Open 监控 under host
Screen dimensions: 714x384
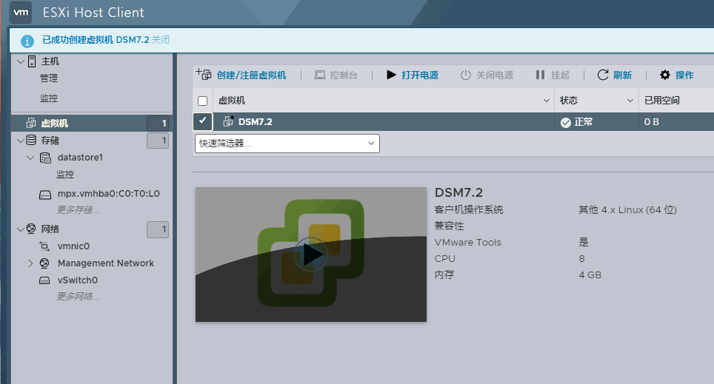click(x=49, y=98)
